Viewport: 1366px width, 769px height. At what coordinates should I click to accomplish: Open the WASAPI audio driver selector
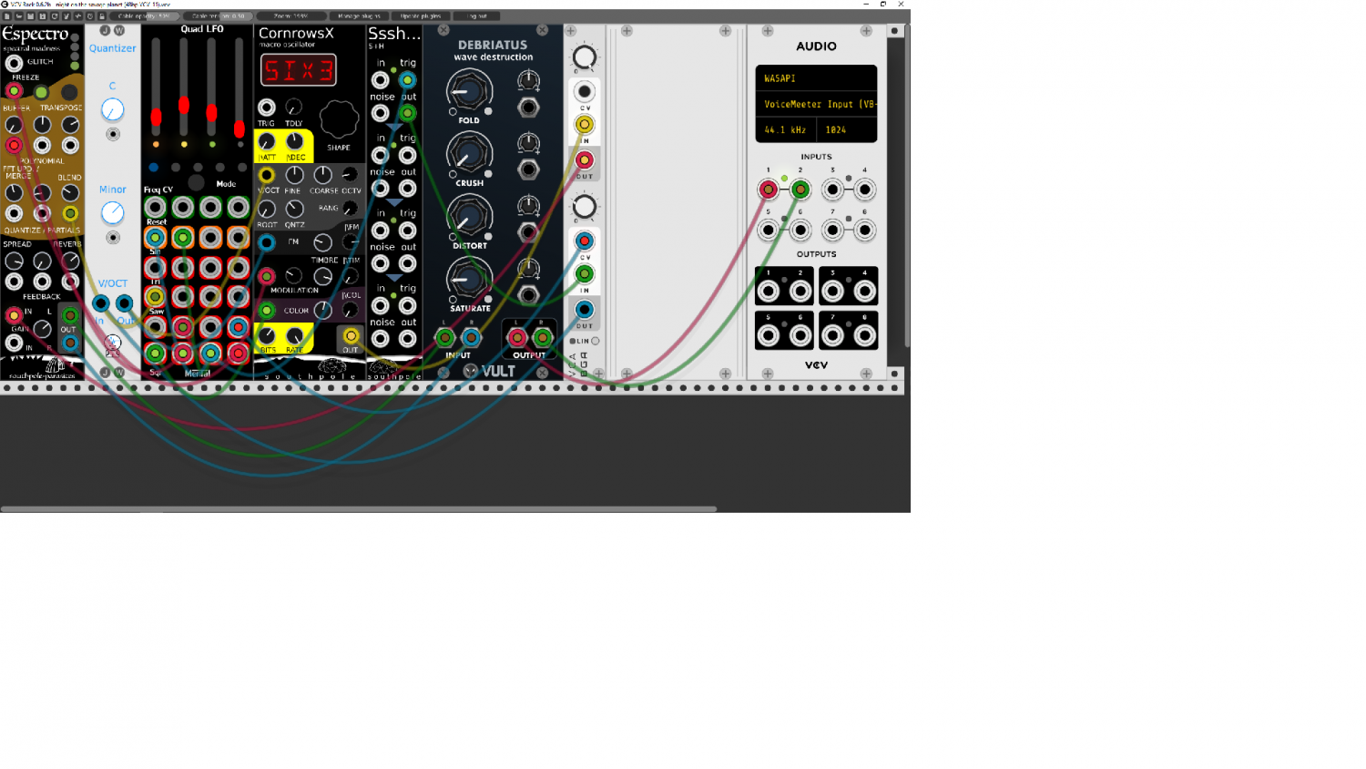(816, 78)
